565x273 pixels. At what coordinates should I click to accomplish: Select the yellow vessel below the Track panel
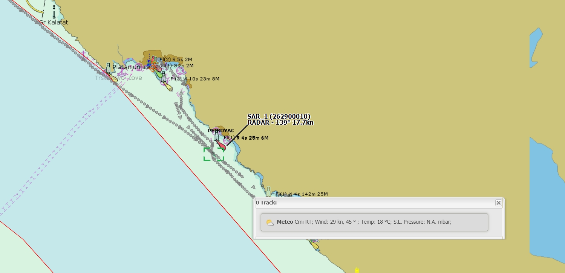pos(314,245)
